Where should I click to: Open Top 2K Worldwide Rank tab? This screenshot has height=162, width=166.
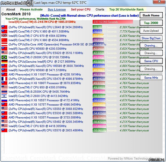pyautogui.click(x=127, y=9)
